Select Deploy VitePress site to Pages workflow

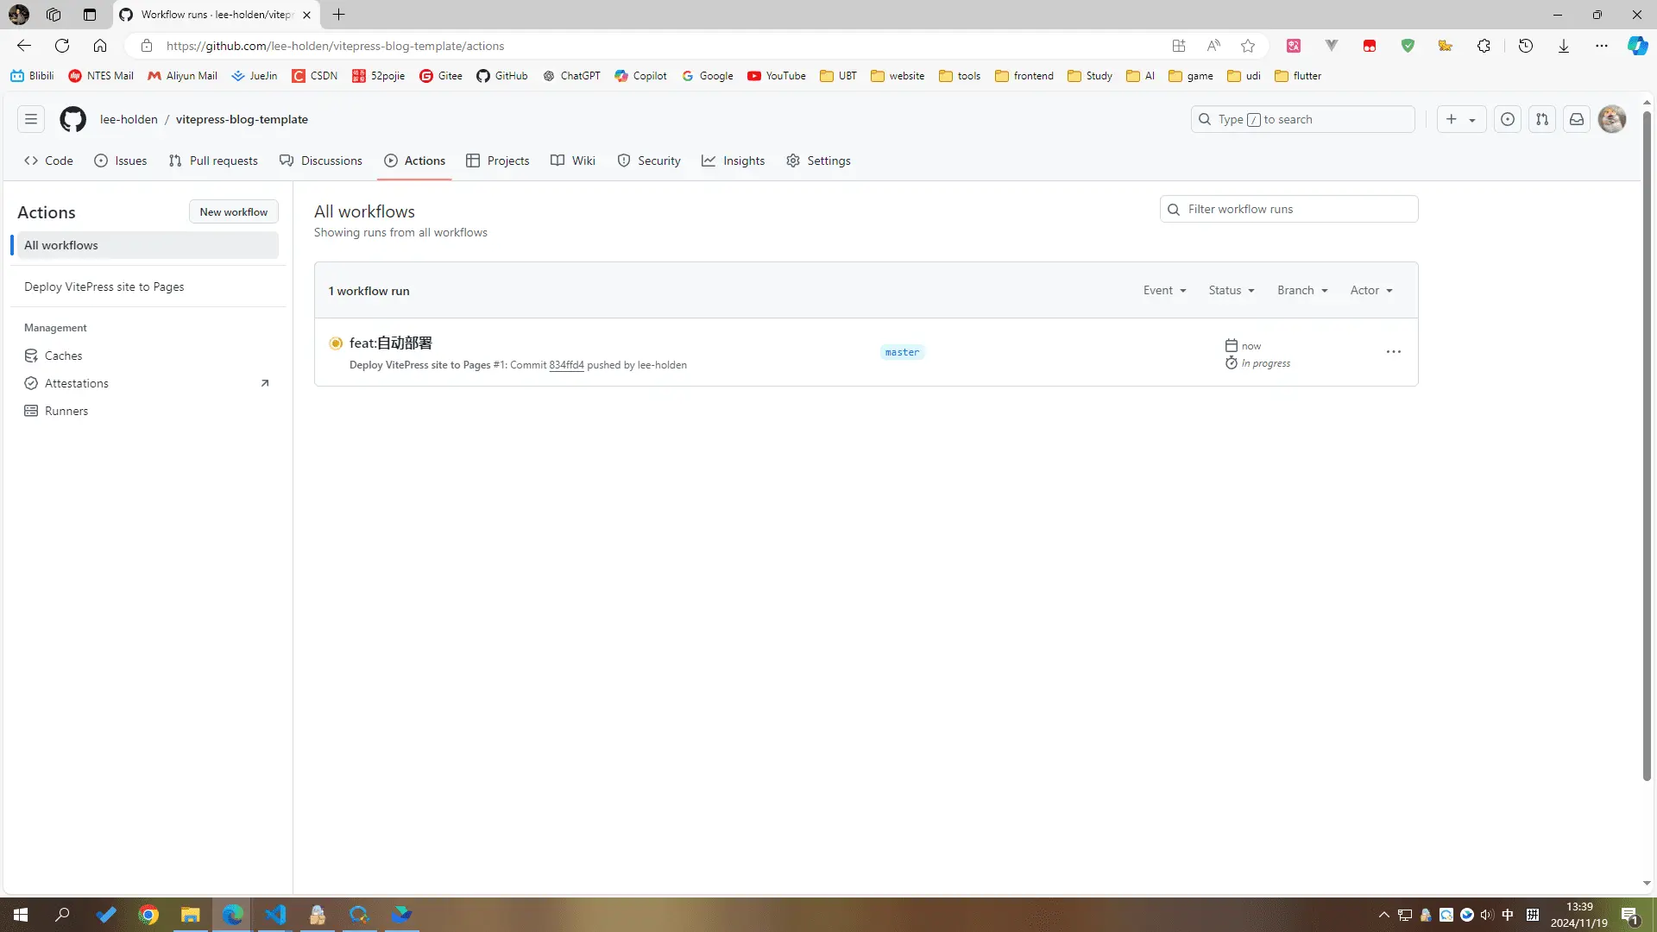tap(104, 287)
